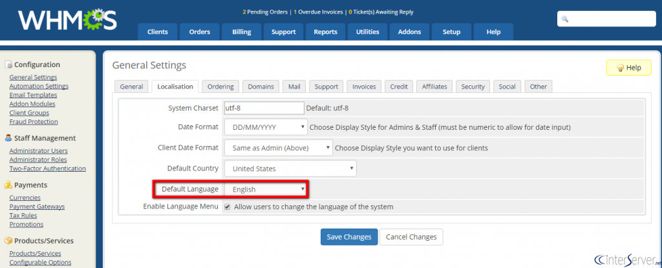Open Configurable Options link
This screenshot has width=662, height=268.
(40, 262)
